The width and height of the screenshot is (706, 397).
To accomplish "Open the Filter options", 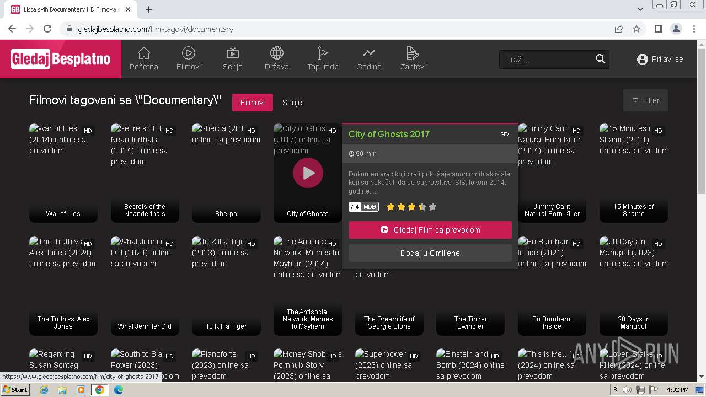I will (645, 100).
